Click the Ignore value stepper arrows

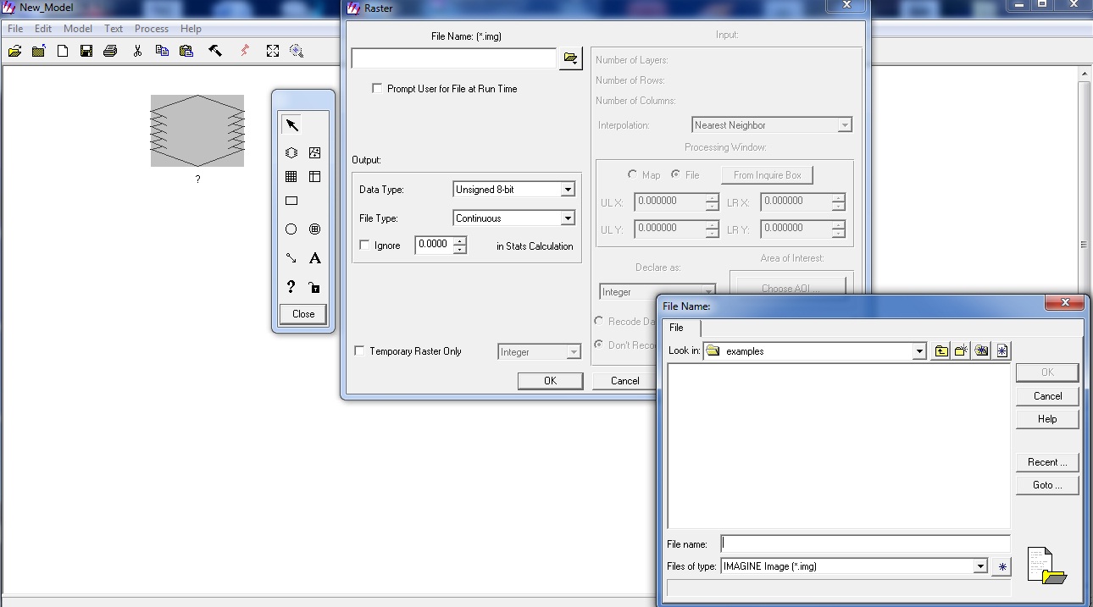point(460,246)
